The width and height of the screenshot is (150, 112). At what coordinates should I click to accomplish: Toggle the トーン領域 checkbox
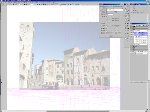[x=107, y=26]
